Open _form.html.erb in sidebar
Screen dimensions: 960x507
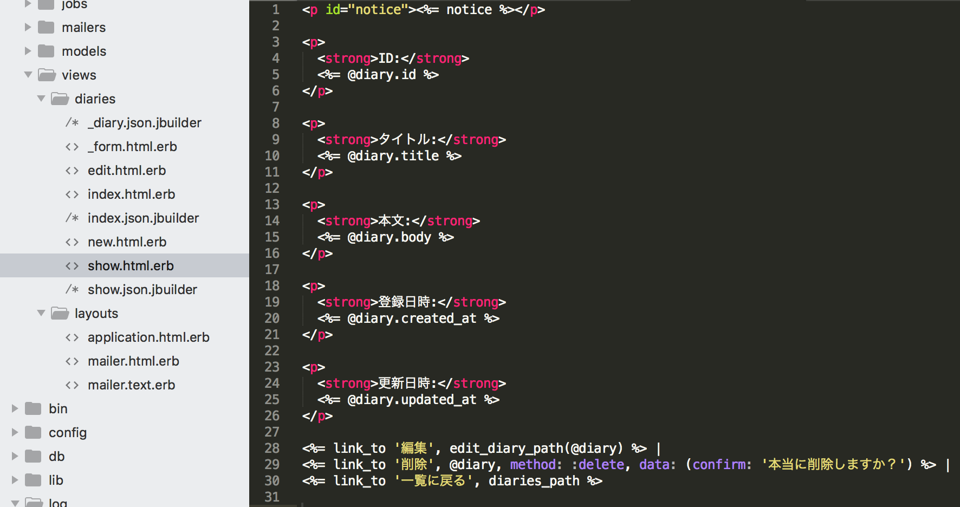pyautogui.click(x=132, y=147)
